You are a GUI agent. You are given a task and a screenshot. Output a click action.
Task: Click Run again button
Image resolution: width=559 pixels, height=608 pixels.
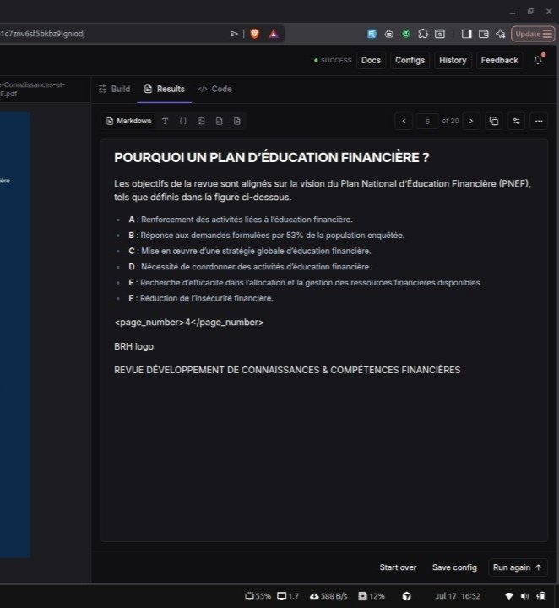tap(518, 567)
